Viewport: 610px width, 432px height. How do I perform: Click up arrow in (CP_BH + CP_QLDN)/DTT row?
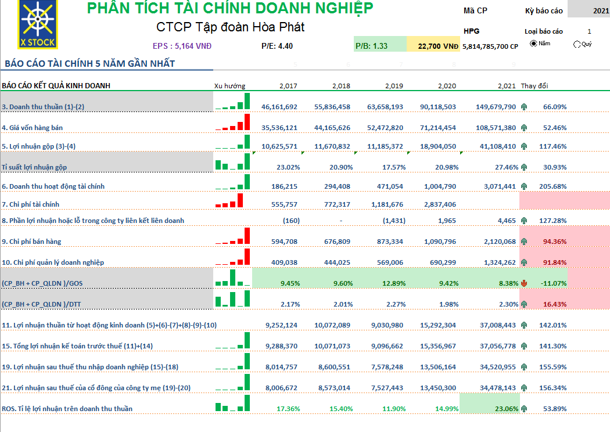(x=524, y=304)
